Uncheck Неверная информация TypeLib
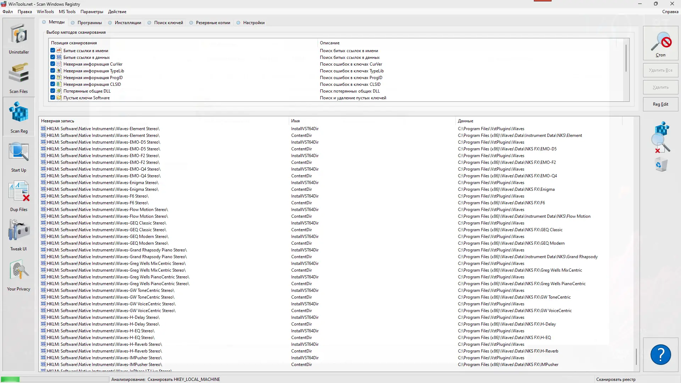Screen dimensions: 681x383 pos(53,71)
